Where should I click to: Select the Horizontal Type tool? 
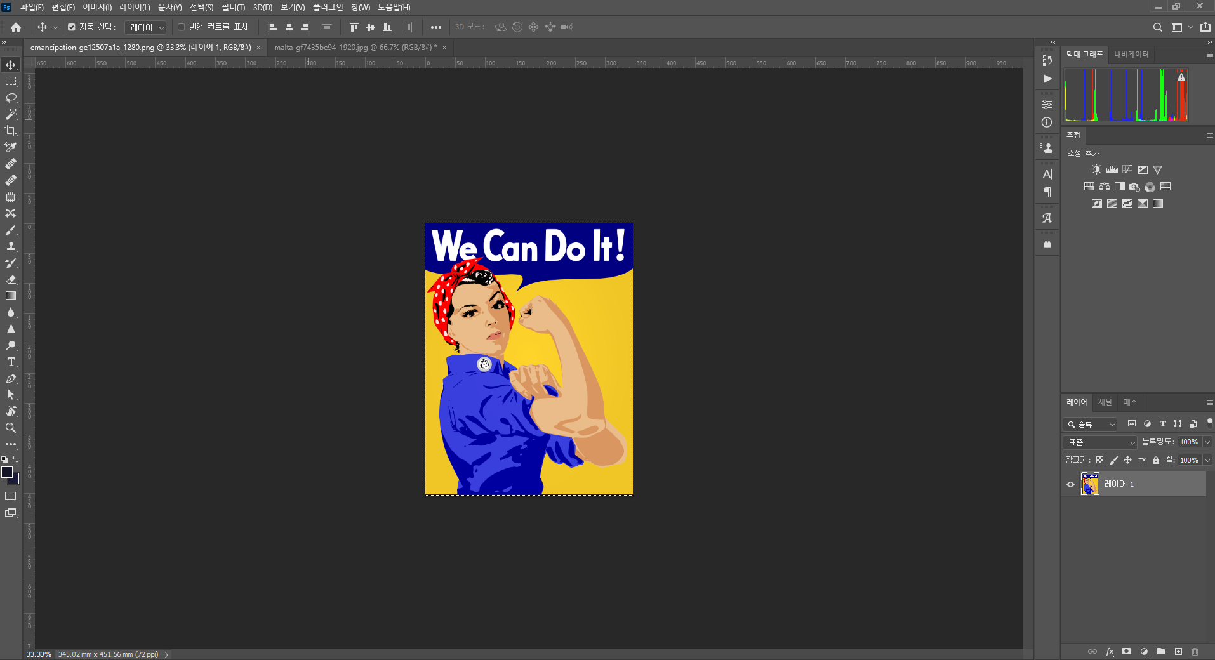tap(11, 362)
